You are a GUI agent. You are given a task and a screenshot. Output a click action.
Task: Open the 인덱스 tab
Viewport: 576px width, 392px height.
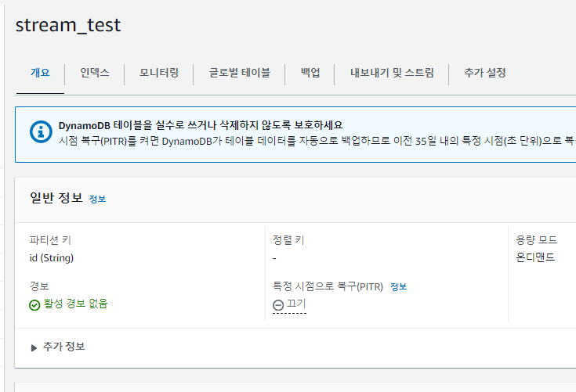click(x=95, y=74)
